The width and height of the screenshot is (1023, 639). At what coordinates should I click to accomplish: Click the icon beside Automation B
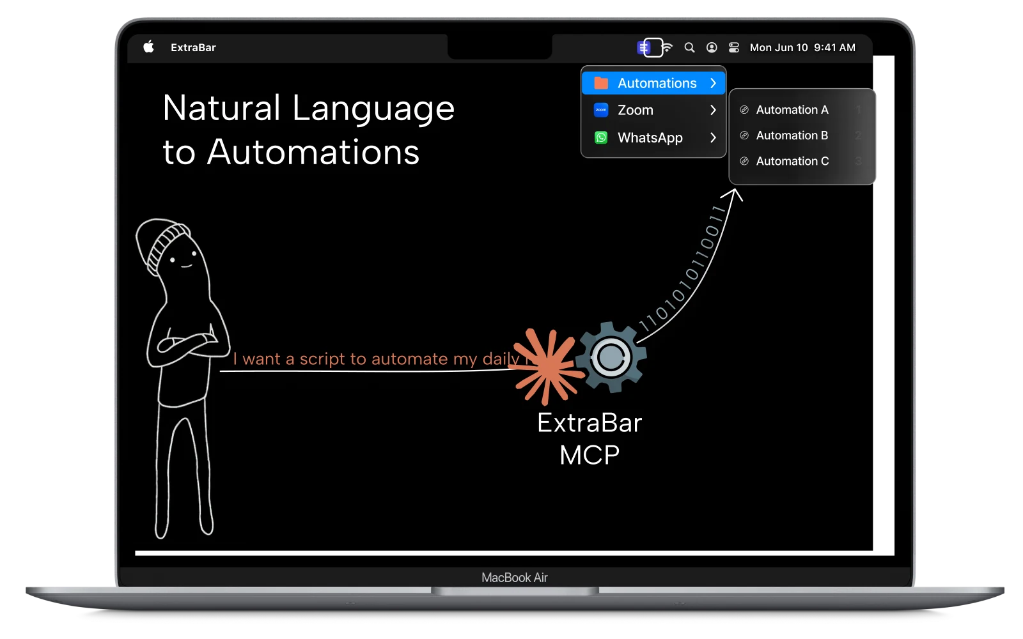(744, 135)
